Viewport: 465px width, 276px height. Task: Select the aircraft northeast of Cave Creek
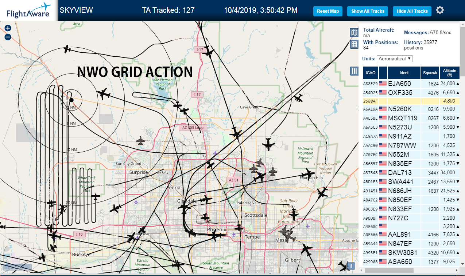point(299,98)
